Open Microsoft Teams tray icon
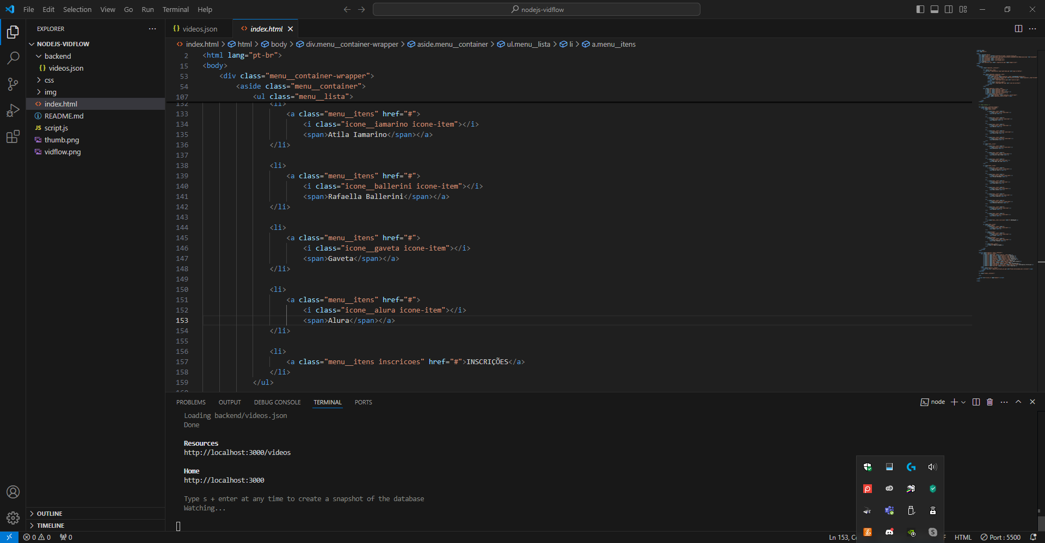This screenshot has width=1045, height=543. pos(889,510)
